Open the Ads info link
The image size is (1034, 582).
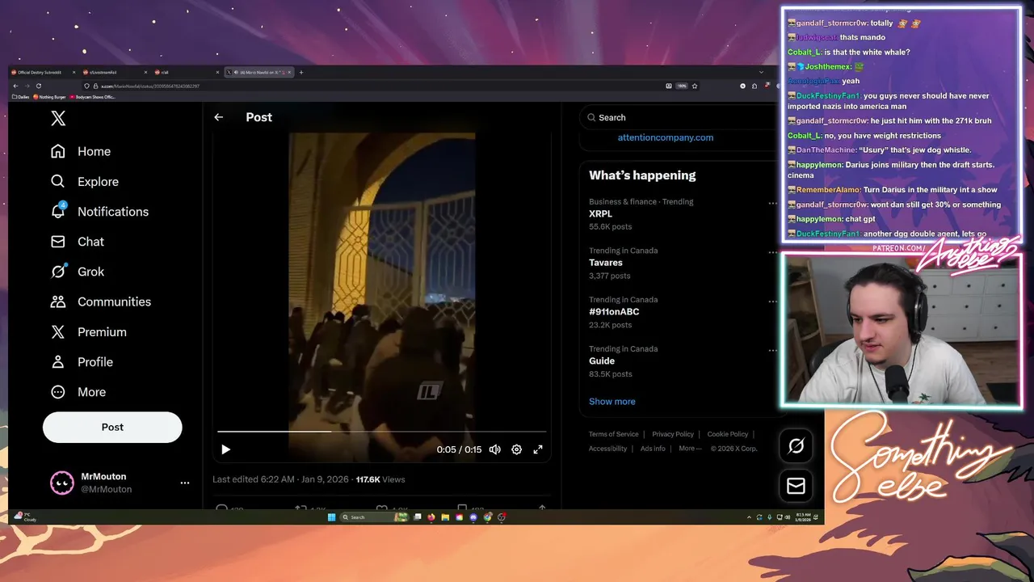coord(653,449)
